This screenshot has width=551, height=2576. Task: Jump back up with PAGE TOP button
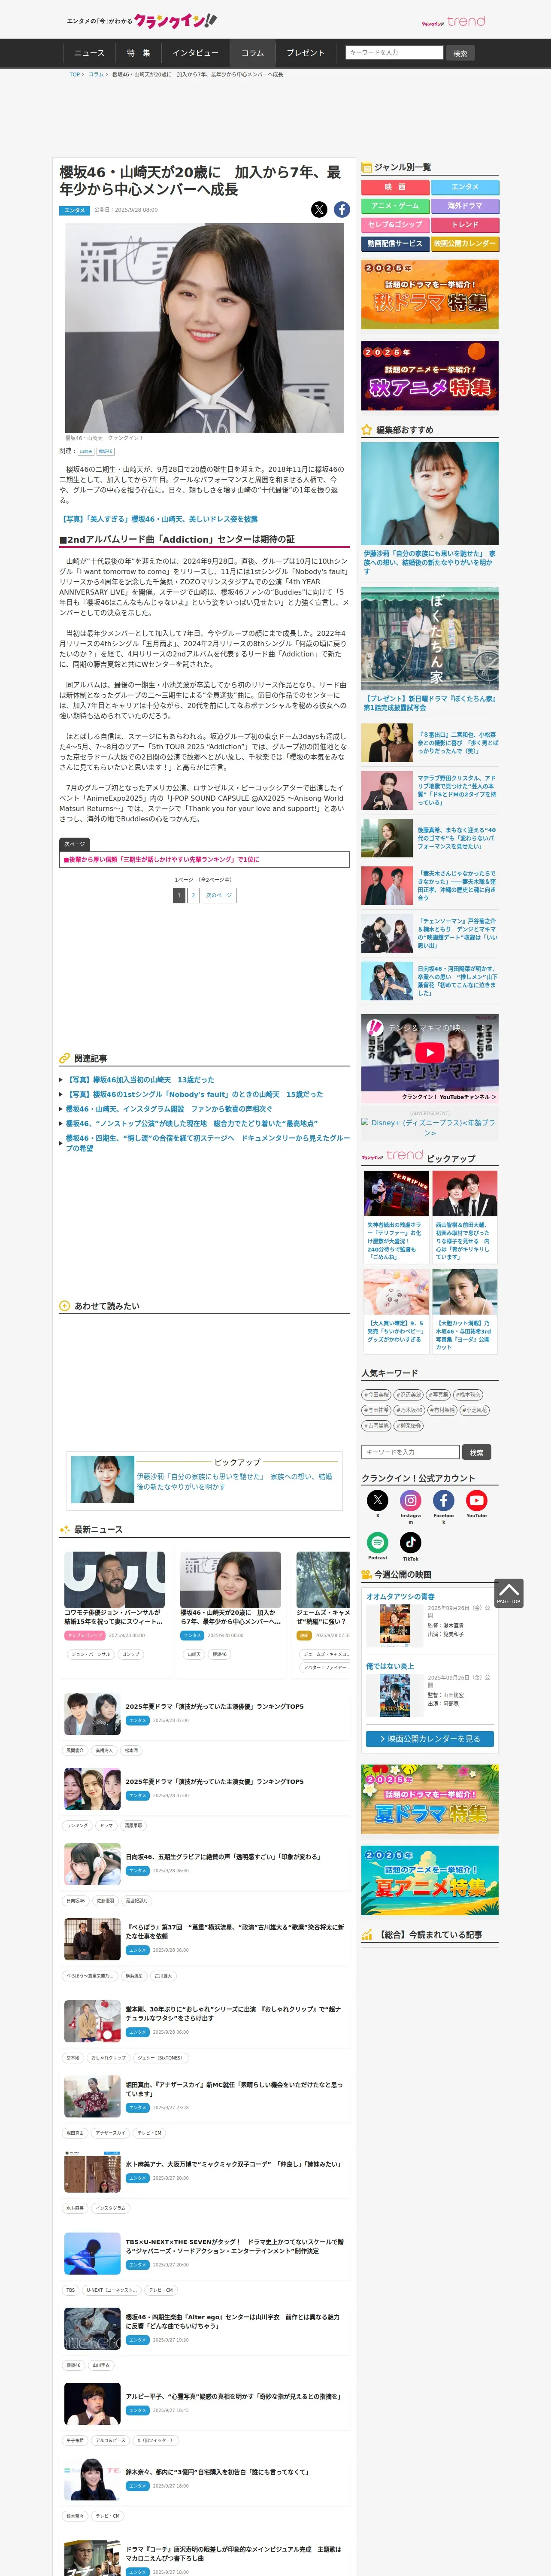508,1593
